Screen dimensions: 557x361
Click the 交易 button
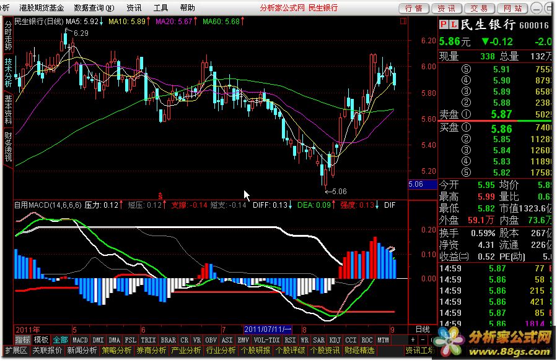479,8
